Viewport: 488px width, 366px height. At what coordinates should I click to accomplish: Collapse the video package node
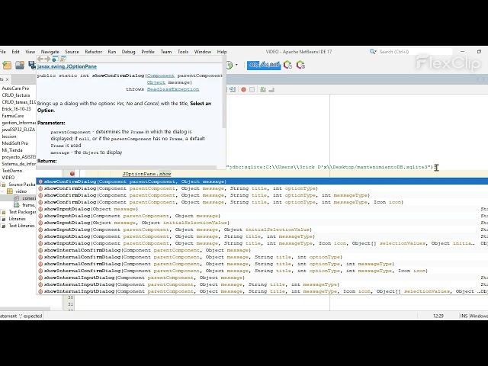tap(2, 191)
